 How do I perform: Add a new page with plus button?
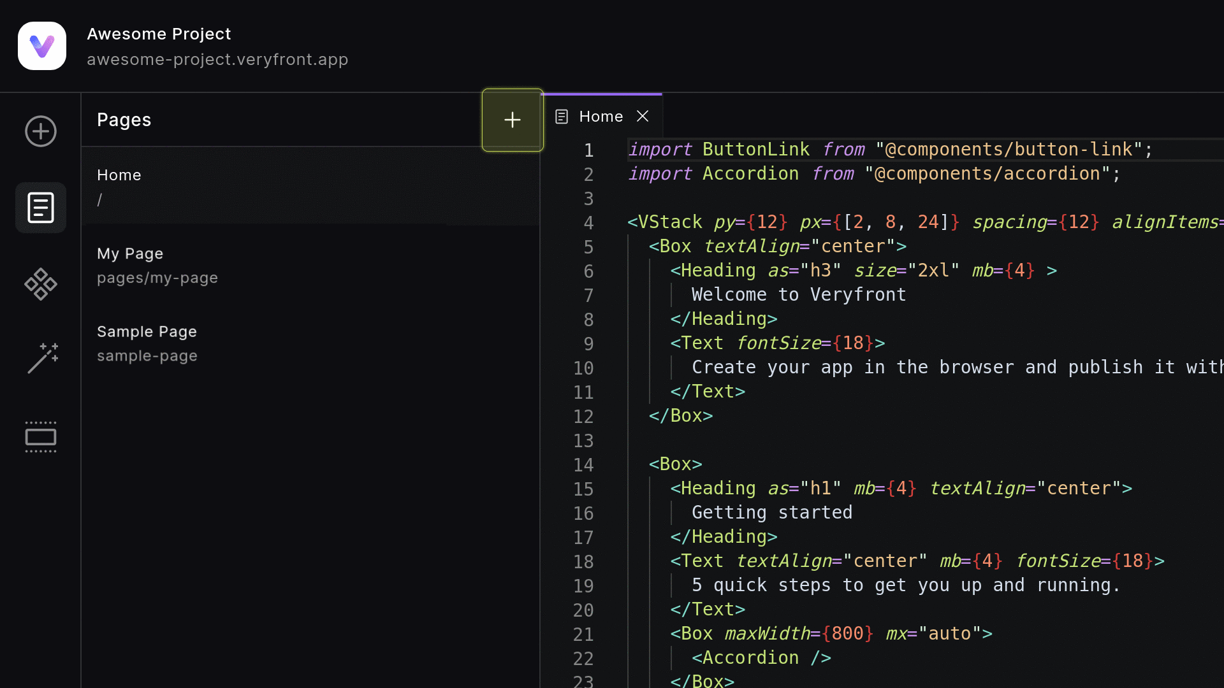513,120
